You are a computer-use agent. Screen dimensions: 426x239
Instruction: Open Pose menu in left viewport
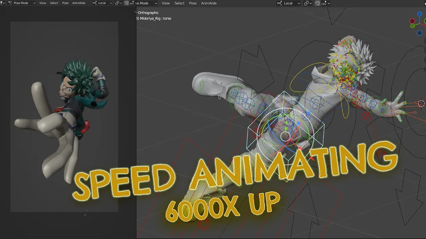coord(65,3)
